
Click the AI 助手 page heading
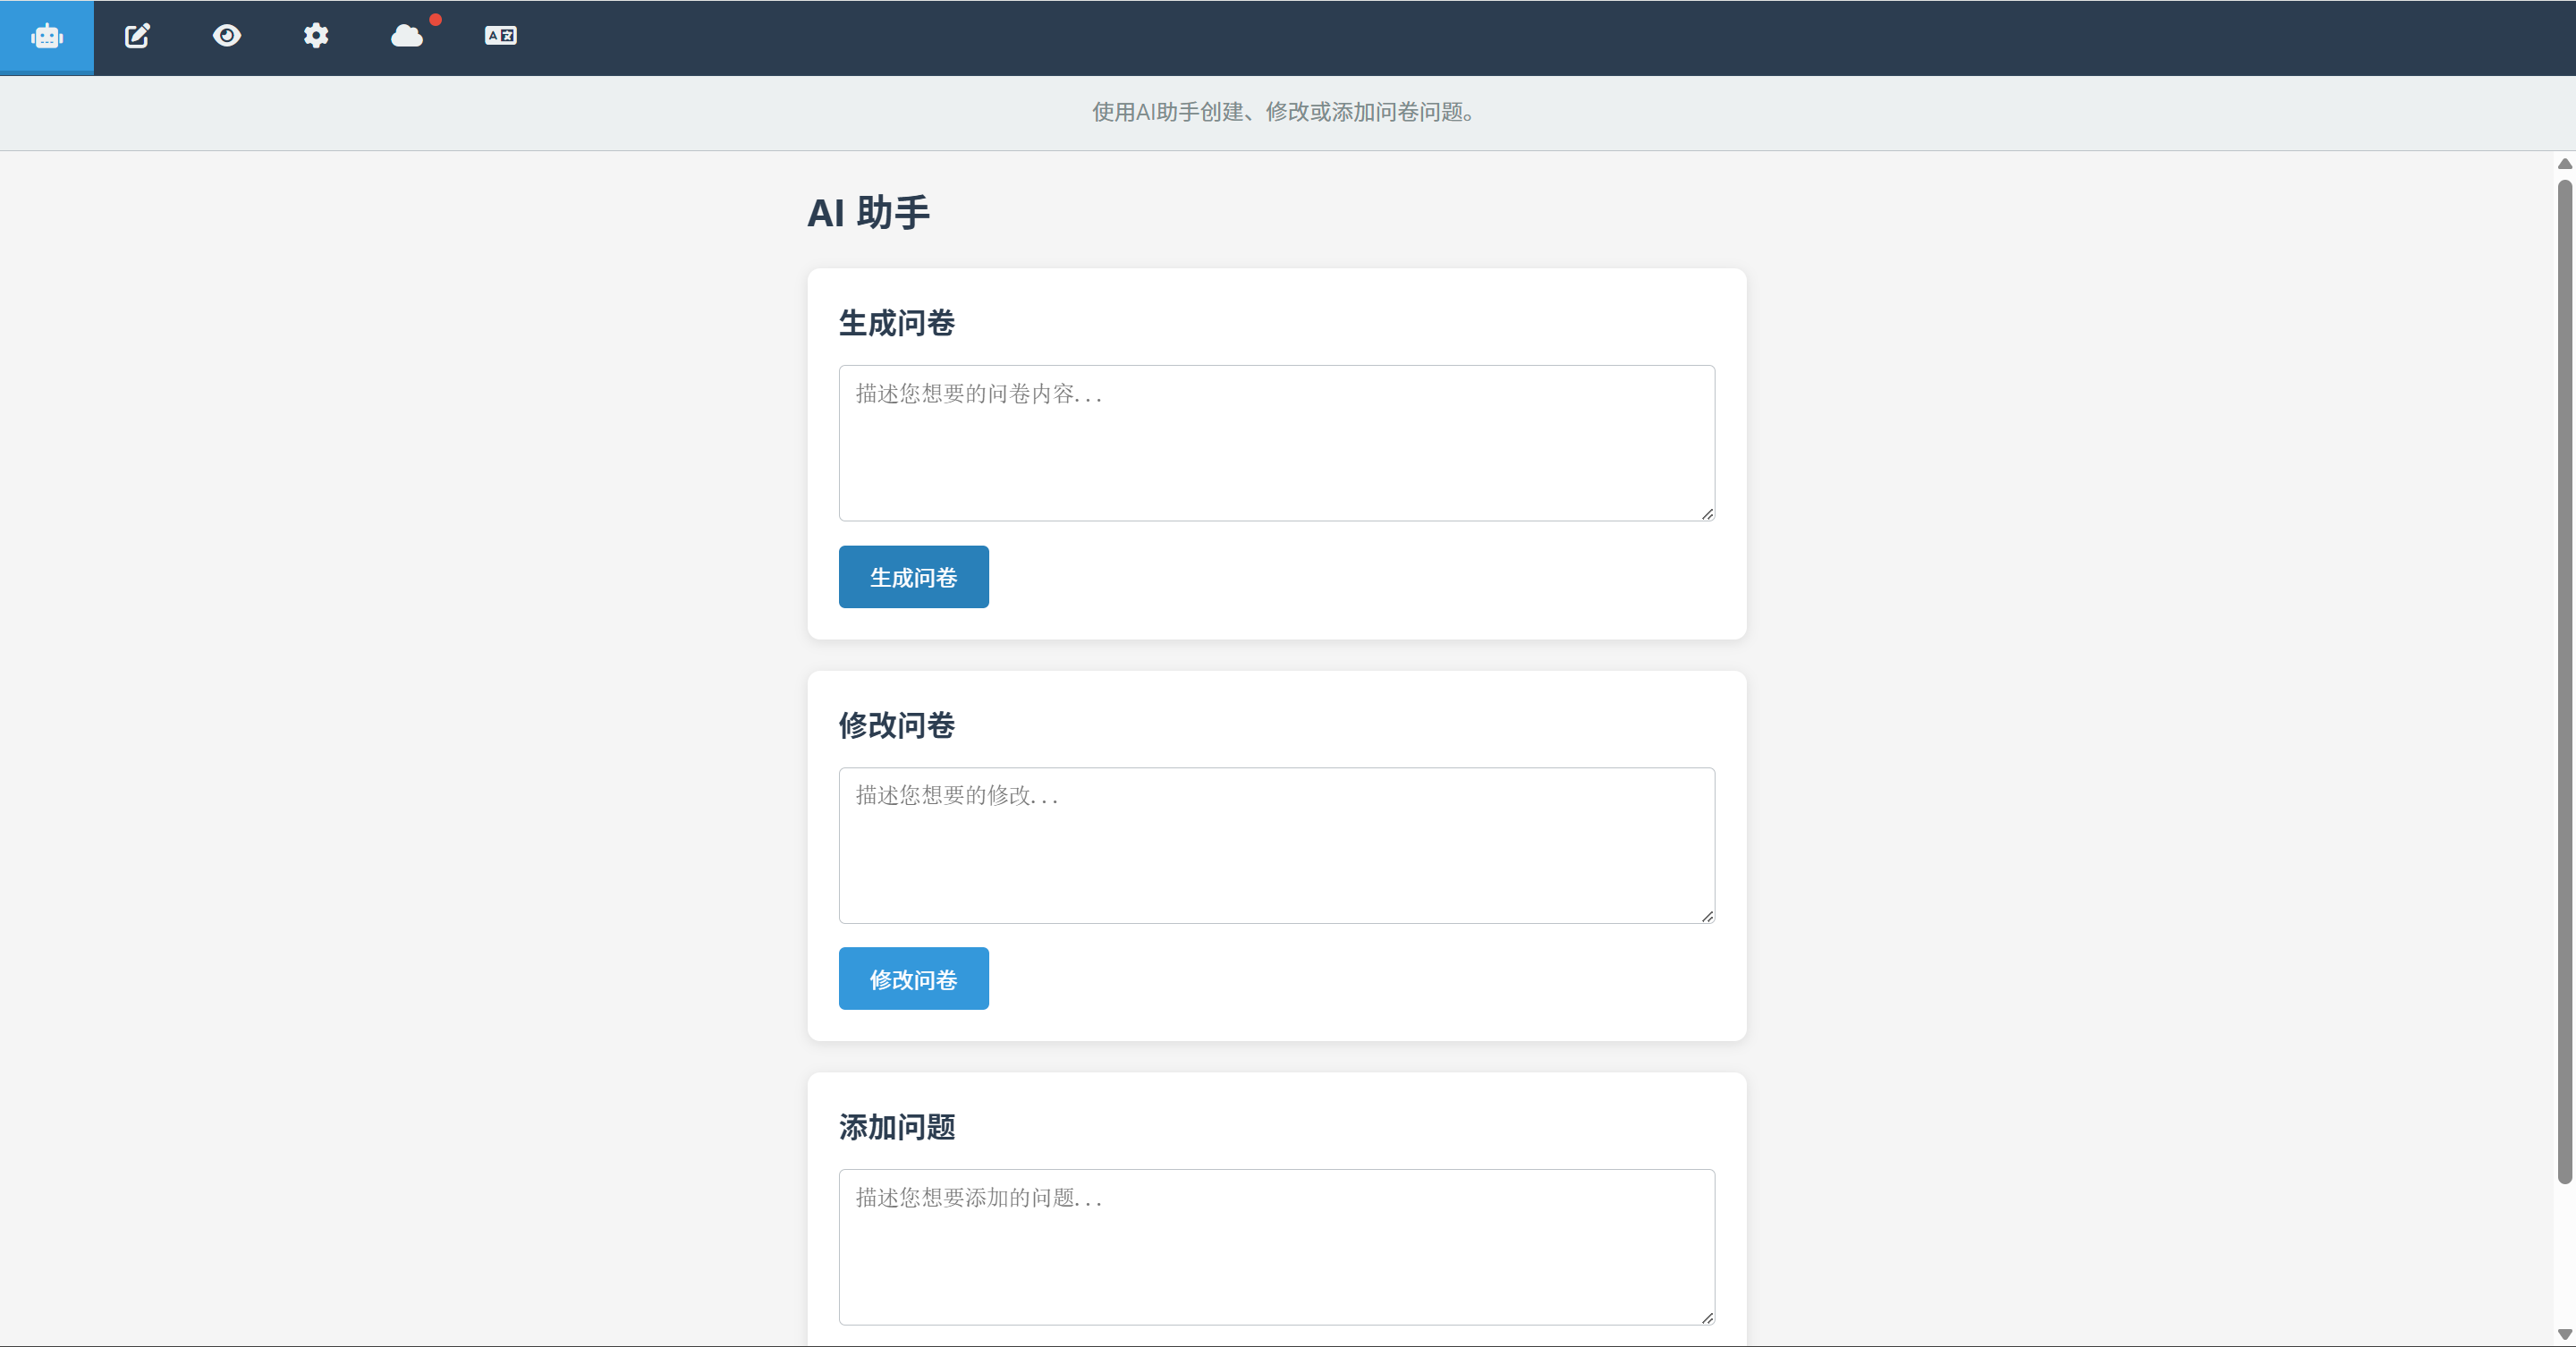[x=868, y=213]
